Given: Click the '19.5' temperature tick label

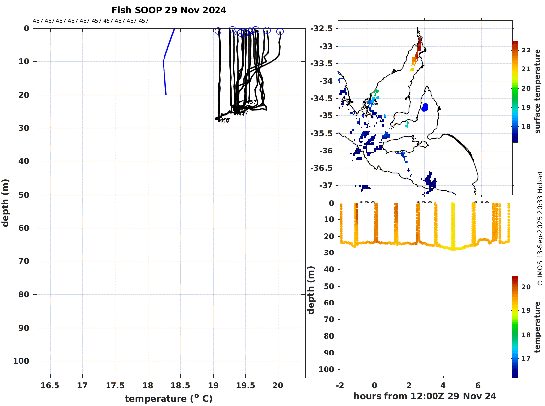Looking at the screenshot, I should tap(245, 386).
